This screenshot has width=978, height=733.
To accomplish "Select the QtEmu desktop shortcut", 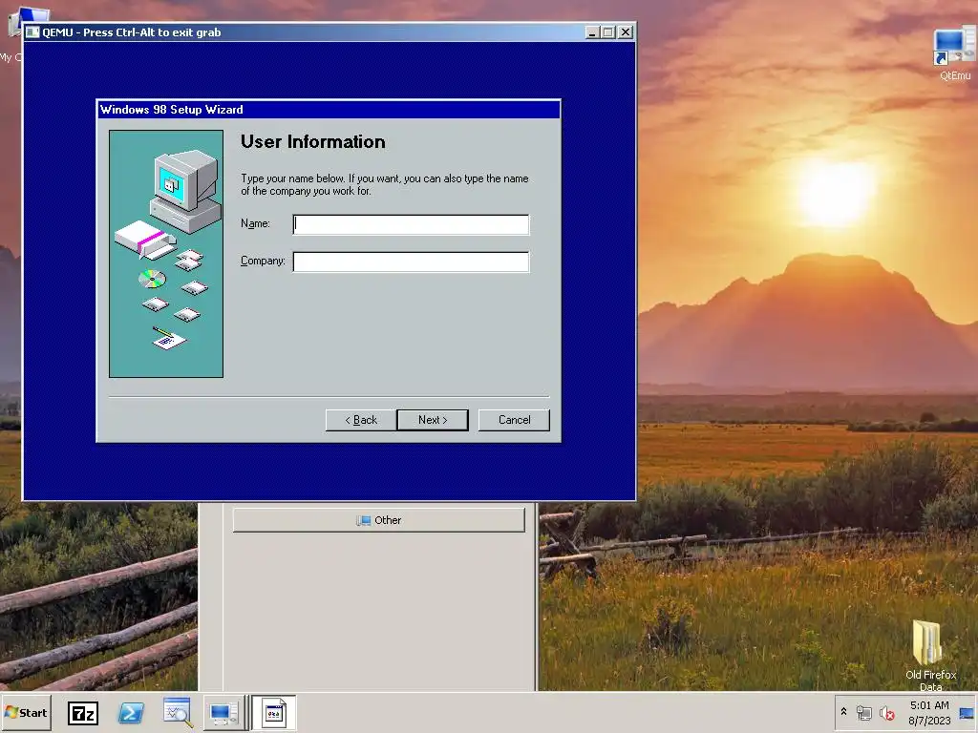I will pyautogui.click(x=955, y=54).
